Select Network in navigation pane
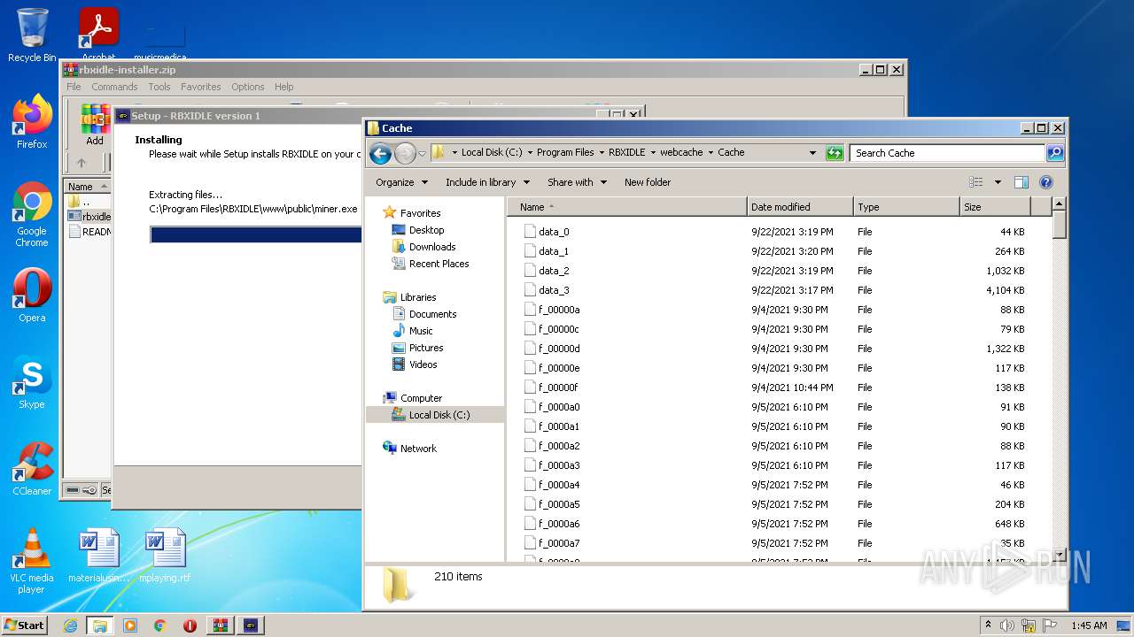 pos(418,449)
